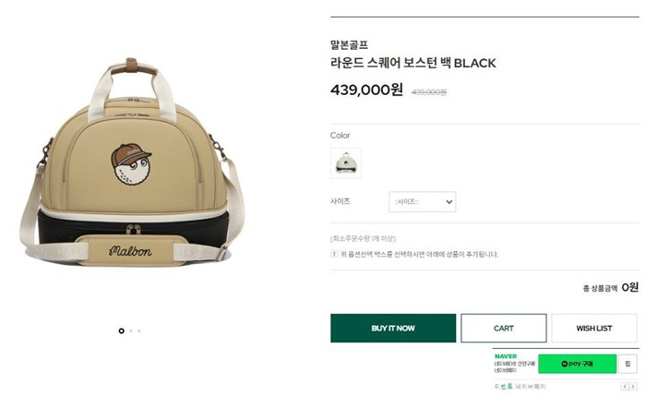
Task: Go to previous Naver Pay event banner
Action: coord(625,386)
